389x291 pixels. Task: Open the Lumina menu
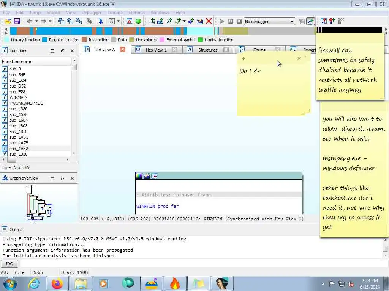[x=115, y=13]
